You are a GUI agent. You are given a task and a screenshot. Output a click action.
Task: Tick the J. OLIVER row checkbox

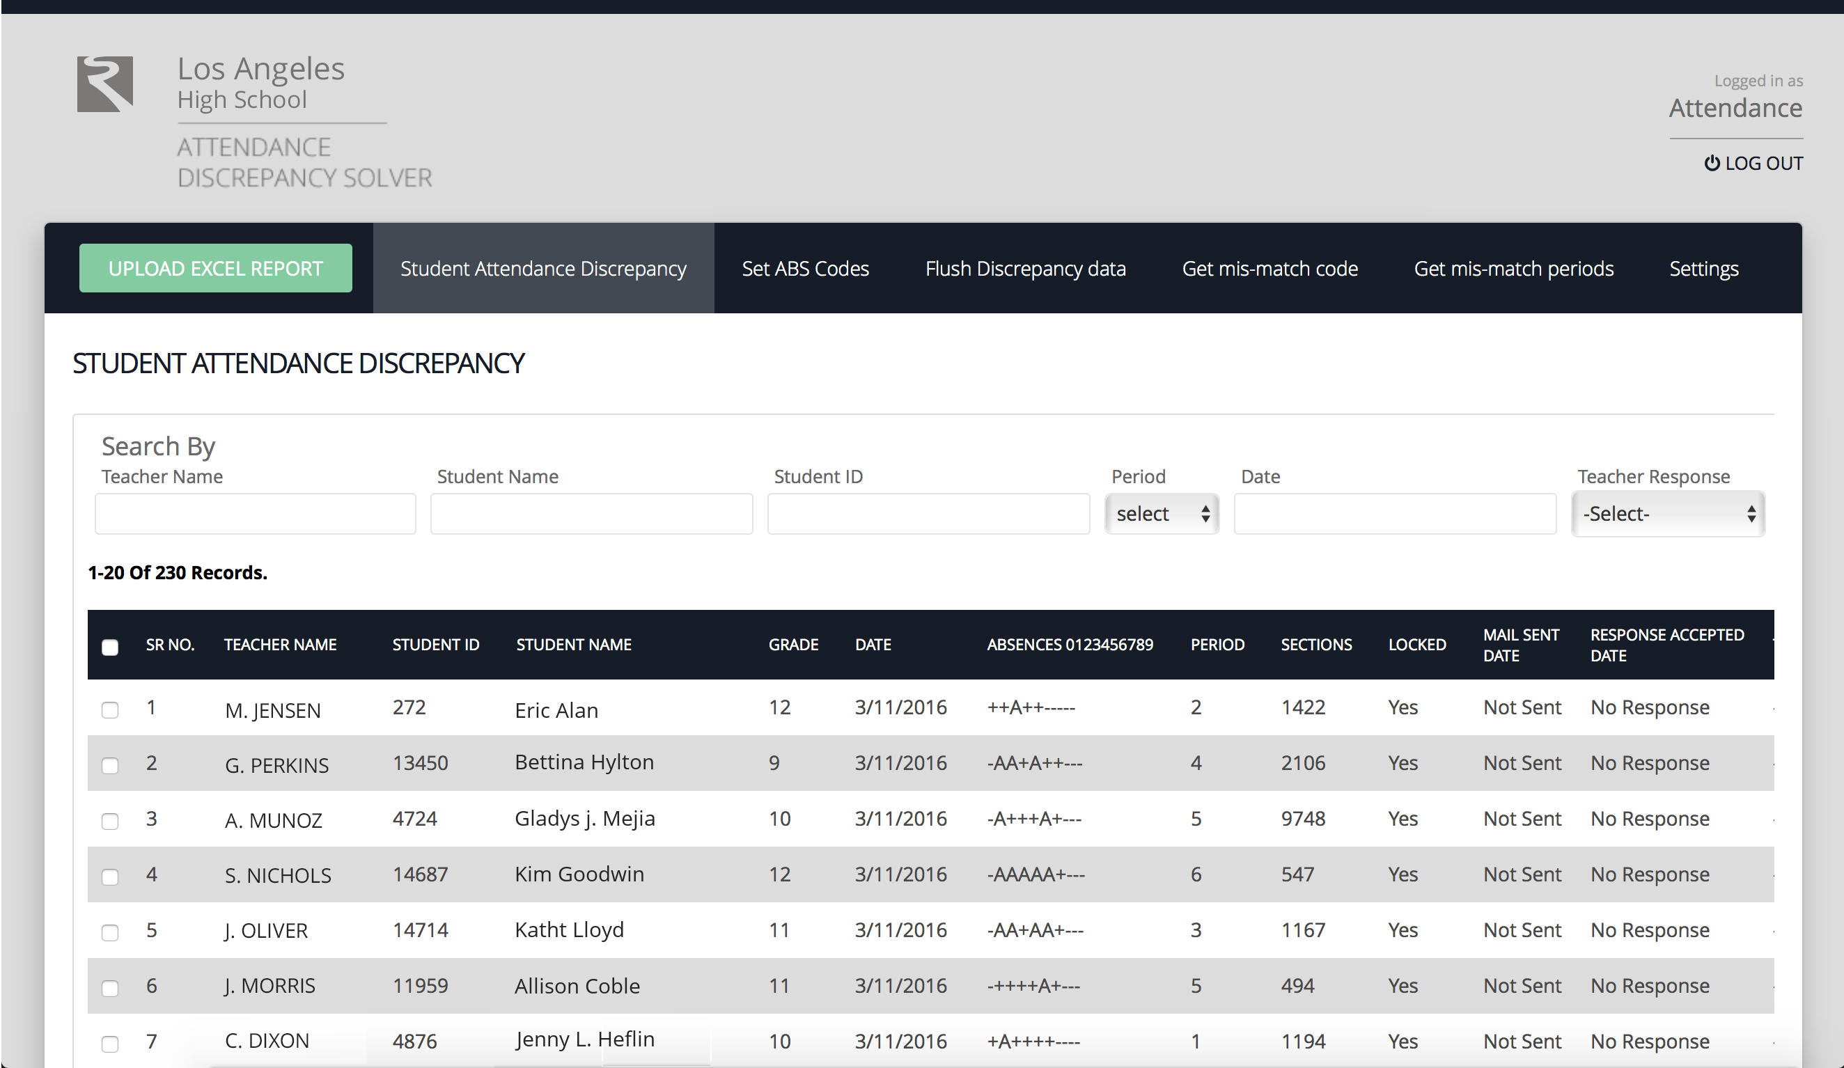pos(110,932)
